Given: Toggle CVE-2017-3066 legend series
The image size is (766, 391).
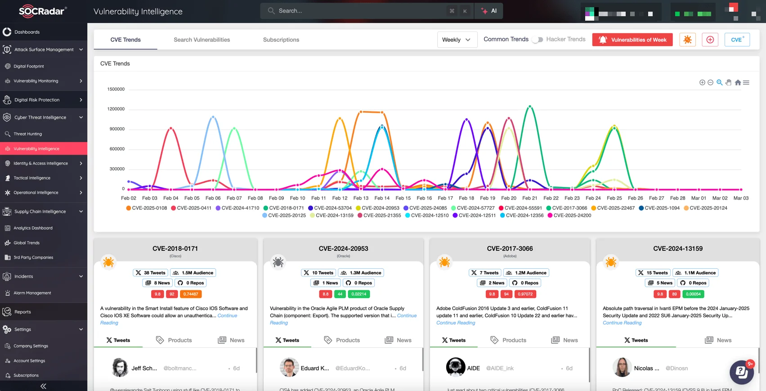Looking at the screenshot, I should click(567, 208).
